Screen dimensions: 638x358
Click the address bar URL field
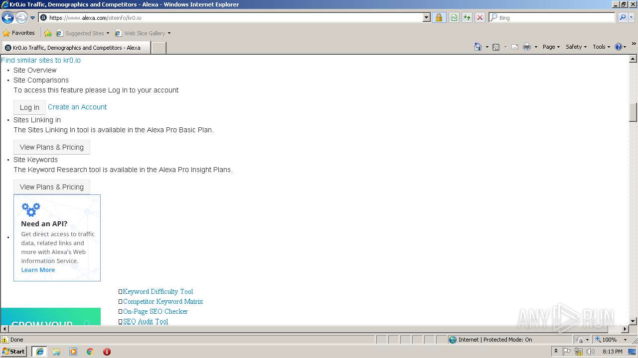click(234, 17)
